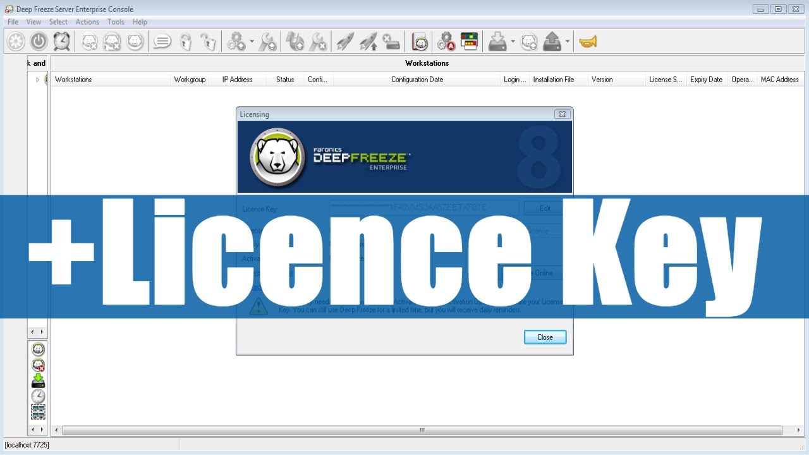Click the wrench with up arrow icon

(x=268, y=42)
